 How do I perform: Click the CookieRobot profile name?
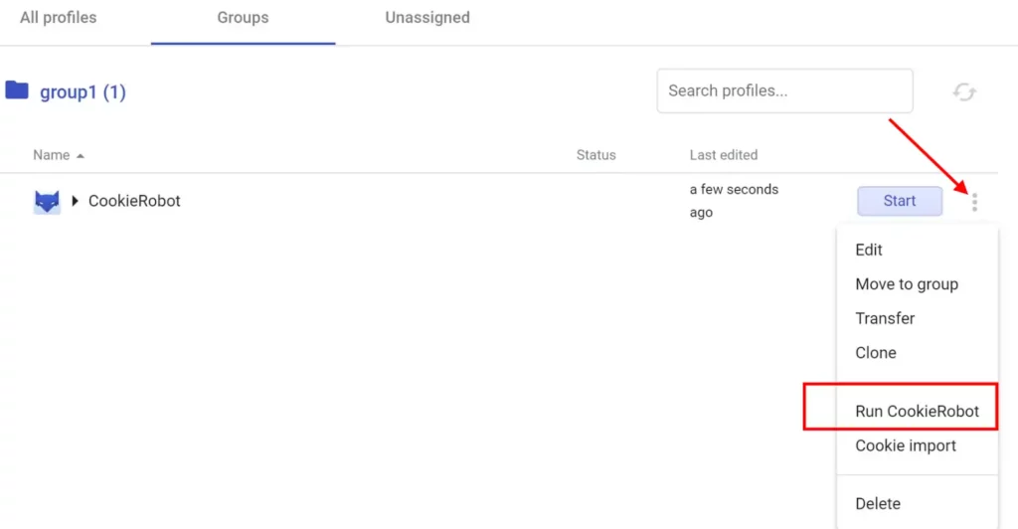(134, 201)
